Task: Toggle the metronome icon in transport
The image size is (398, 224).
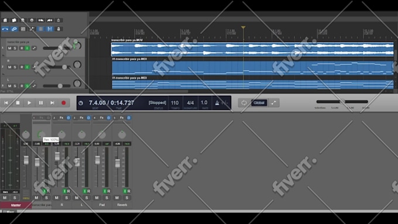Action: 217,103
